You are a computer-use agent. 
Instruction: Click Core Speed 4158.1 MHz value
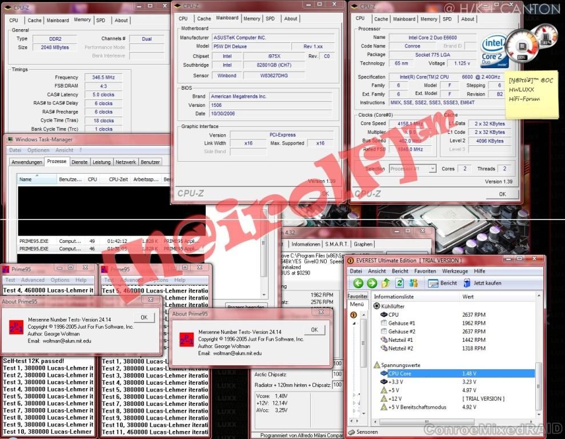pos(410,123)
